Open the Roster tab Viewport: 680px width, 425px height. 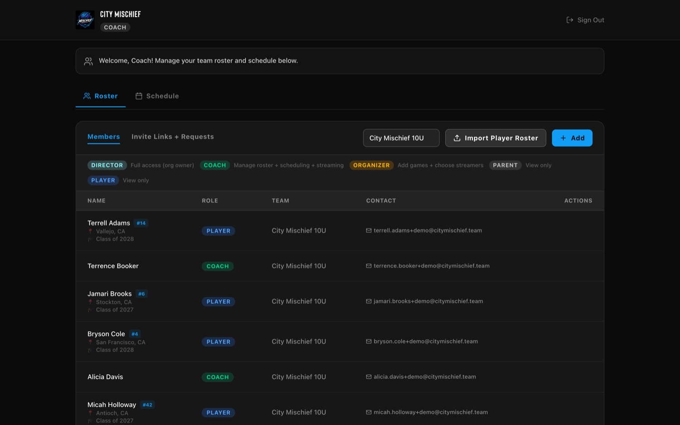point(101,96)
